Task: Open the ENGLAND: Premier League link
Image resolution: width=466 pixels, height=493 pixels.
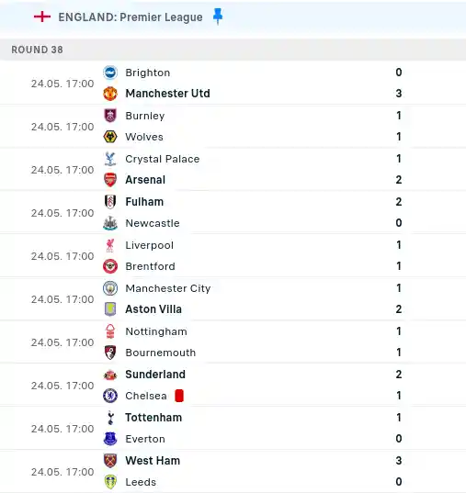Action: [x=131, y=17]
